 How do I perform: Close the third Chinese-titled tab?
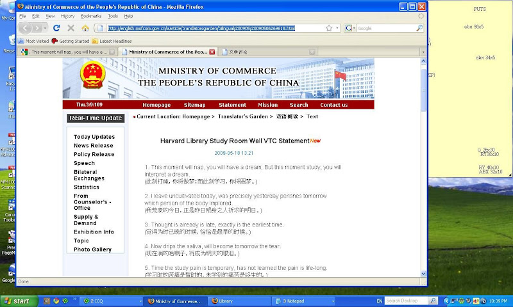coord(312,52)
